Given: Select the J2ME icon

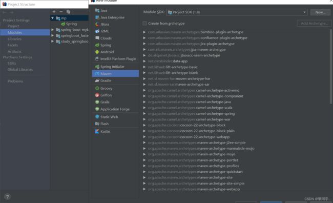Looking at the screenshot, I should (x=97, y=31).
